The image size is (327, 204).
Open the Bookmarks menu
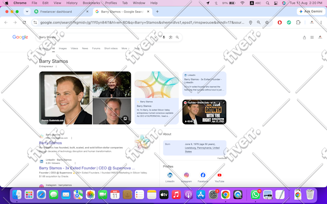click(x=91, y=3)
